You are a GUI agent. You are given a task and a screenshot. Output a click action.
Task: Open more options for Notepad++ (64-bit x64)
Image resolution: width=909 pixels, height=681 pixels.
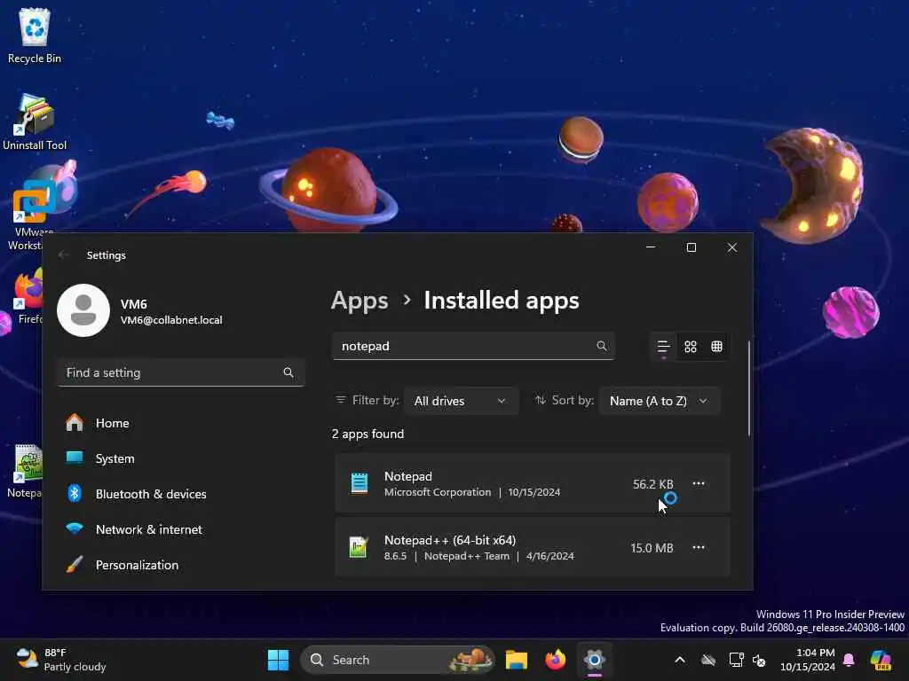point(699,547)
